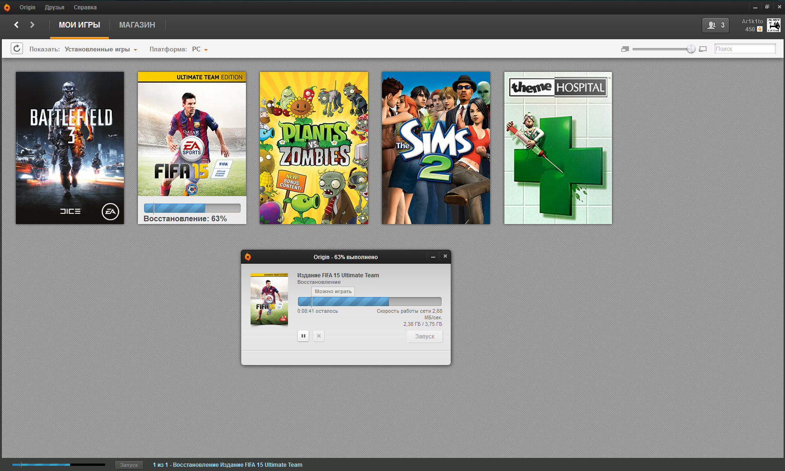This screenshot has height=471, width=785.
Task: Select the FIFA 15 game tile
Action: (192, 148)
